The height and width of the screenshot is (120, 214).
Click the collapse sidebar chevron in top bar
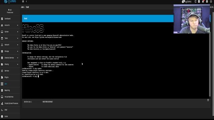click(26, 1)
